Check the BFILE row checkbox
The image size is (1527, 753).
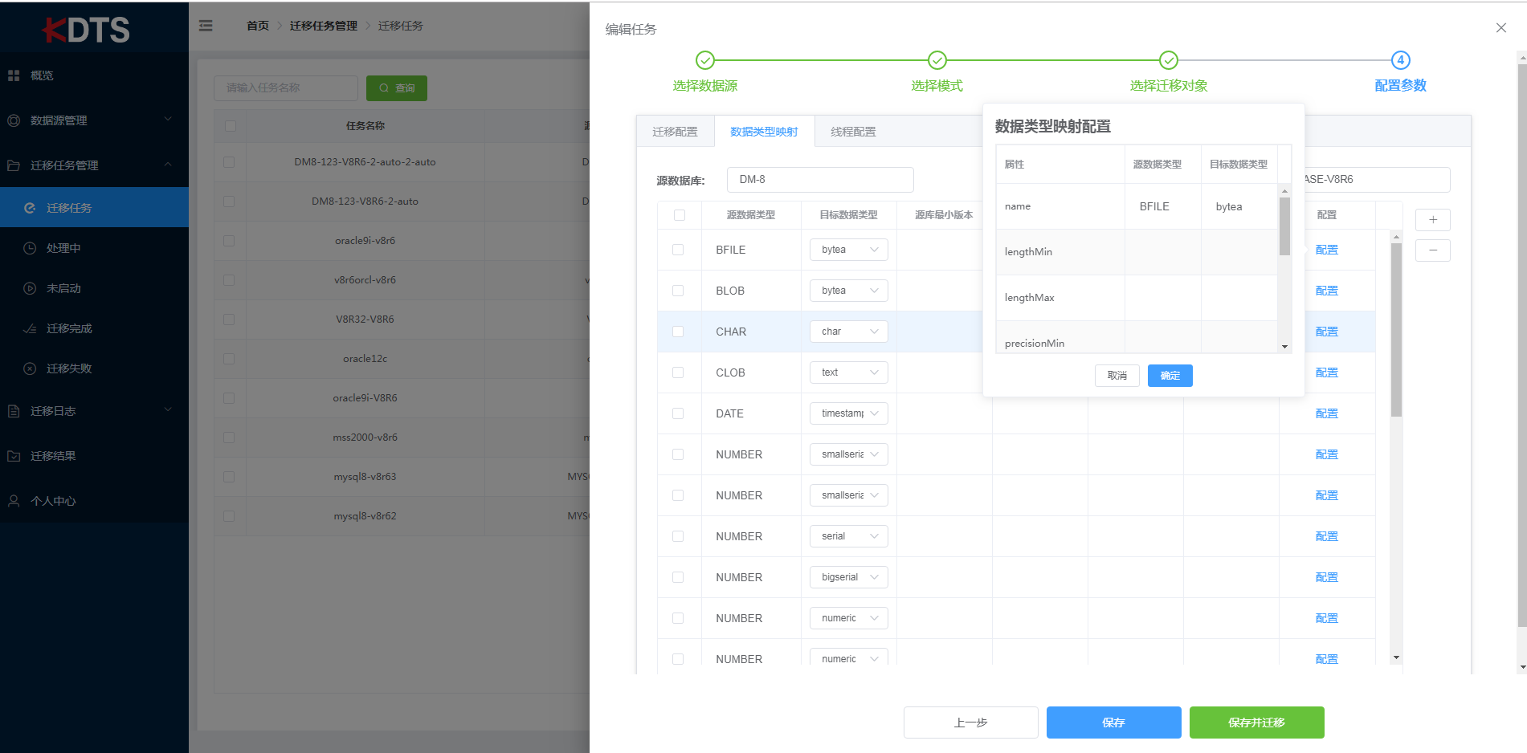(x=680, y=249)
